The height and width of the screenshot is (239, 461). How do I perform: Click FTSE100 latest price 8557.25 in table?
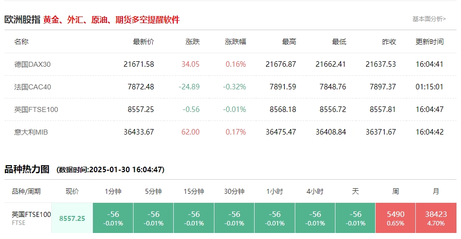141,109
